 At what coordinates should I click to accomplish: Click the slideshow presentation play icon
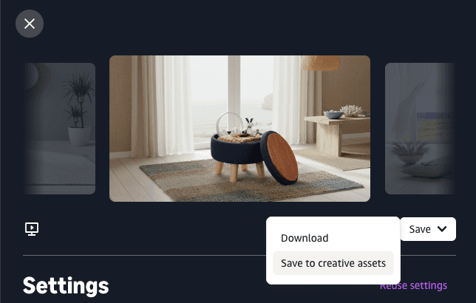[x=32, y=229]
